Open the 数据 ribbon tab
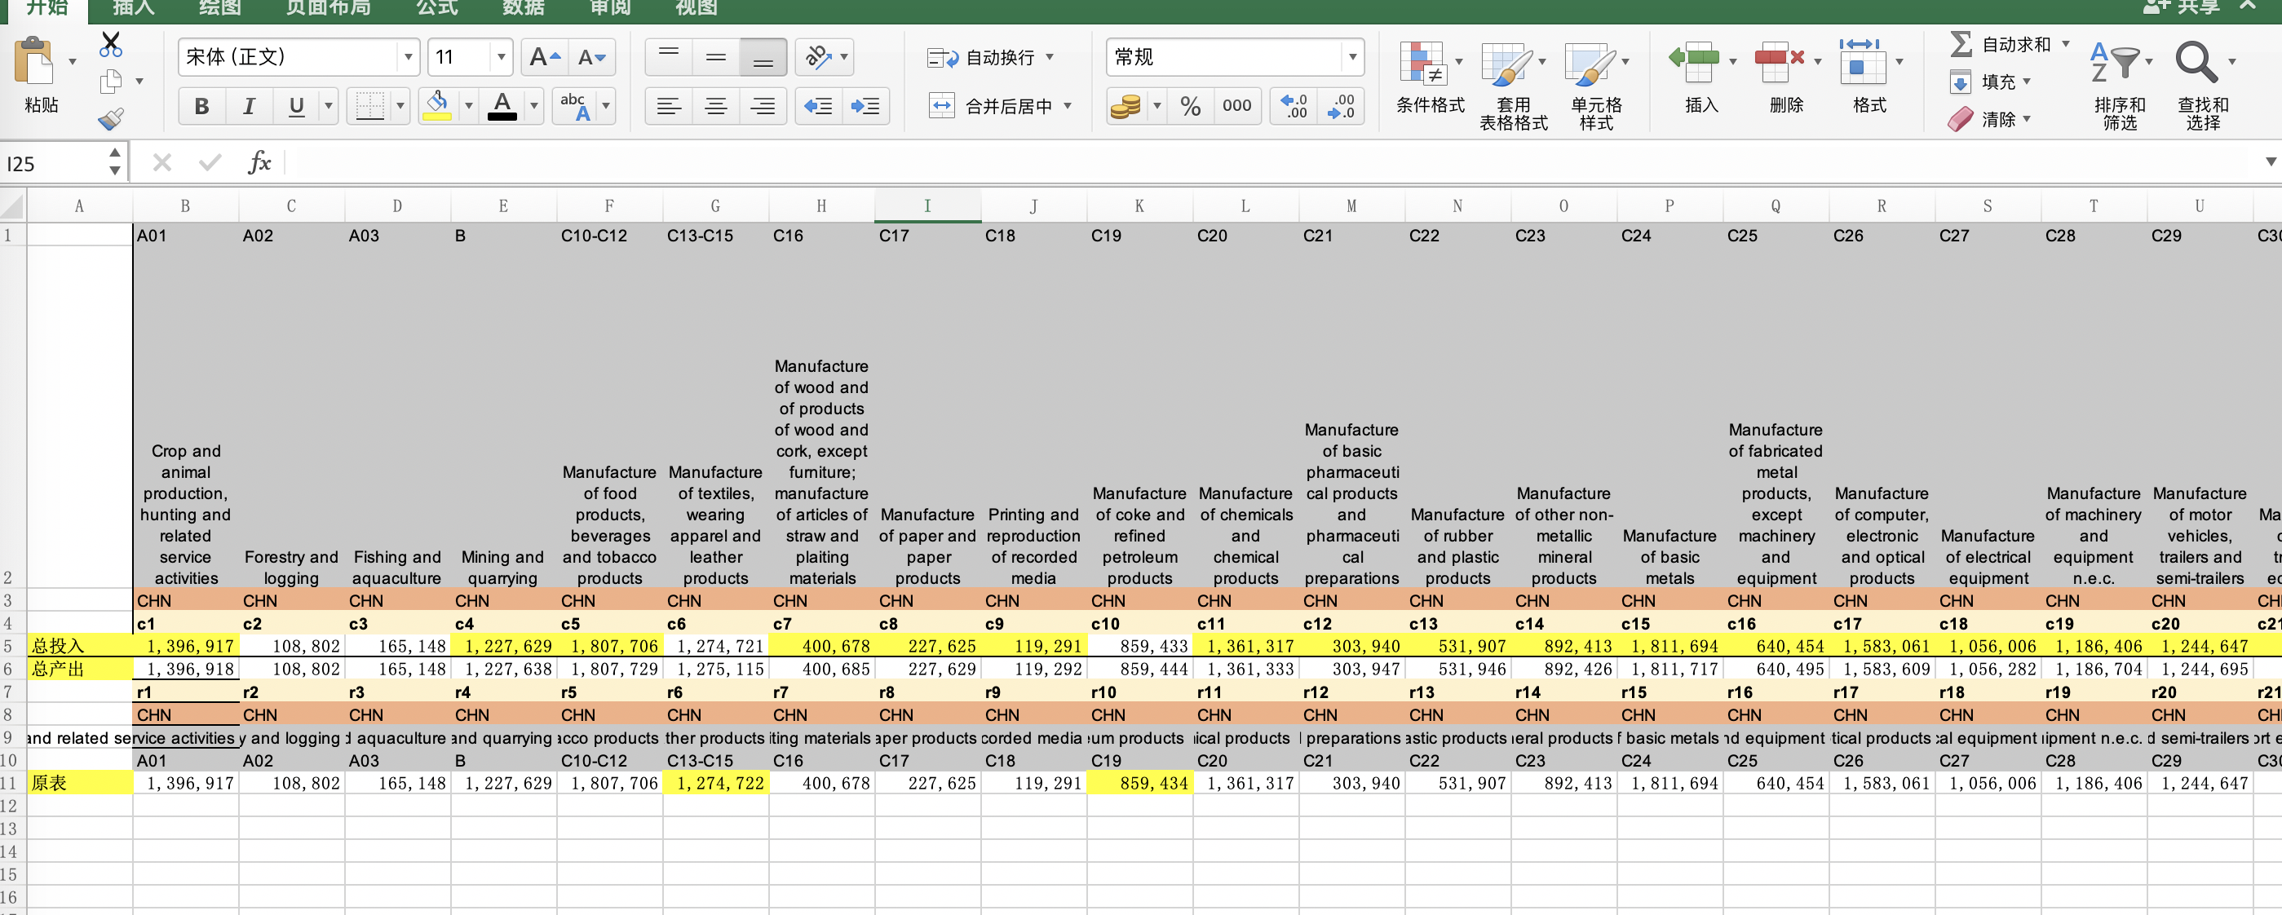Image resolution: width=2282 pixels, height=915 pixels. tap(523, 8)
